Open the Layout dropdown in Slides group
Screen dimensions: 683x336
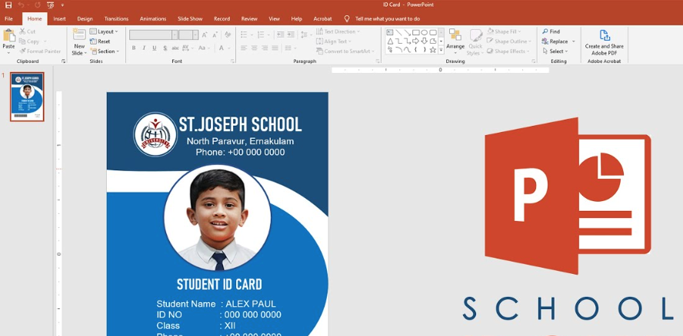point(104,31)
